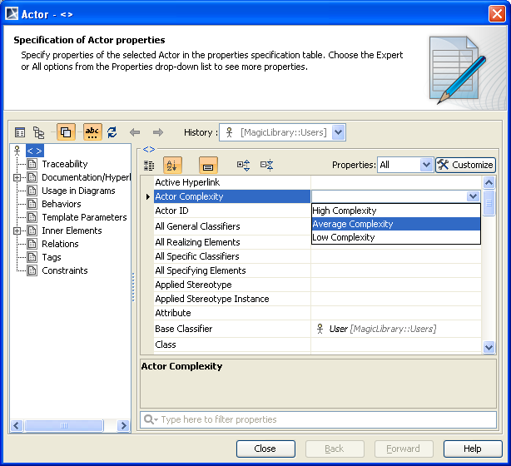Toggle the description area display button

208,166
